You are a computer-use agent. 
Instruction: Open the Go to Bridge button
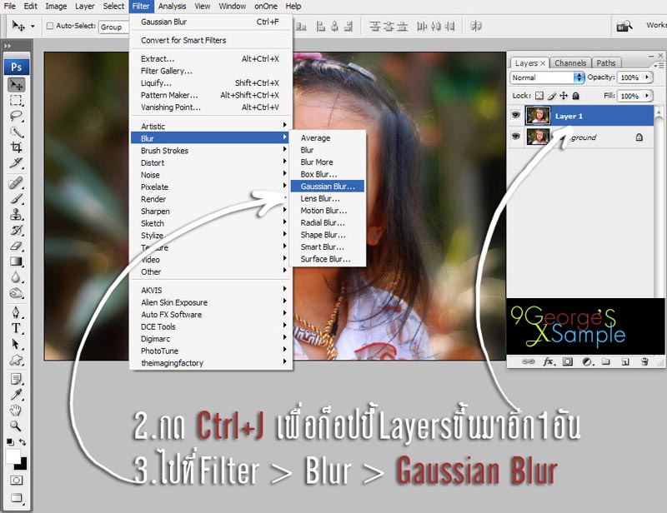click(624, 27)
